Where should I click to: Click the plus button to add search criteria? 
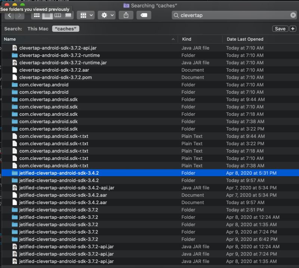tap(293, 28)
